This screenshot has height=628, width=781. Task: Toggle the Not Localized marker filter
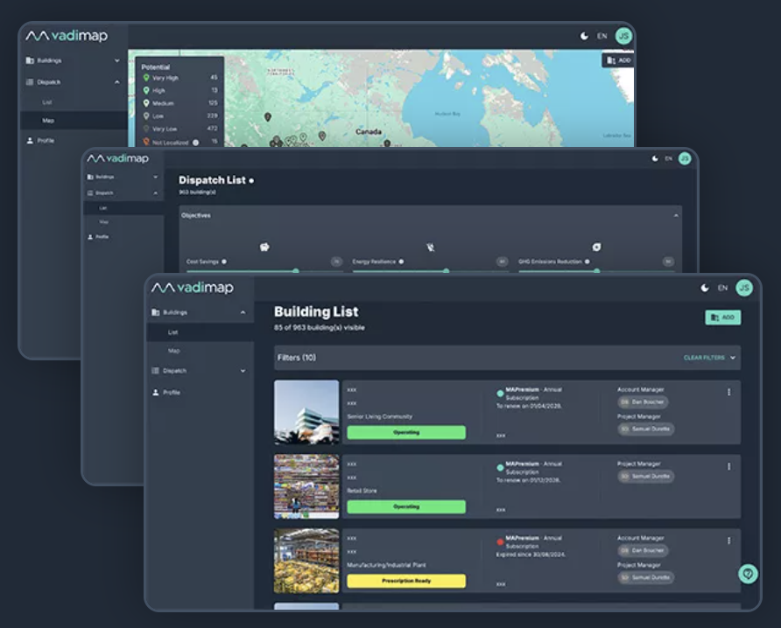click(146, 143)
